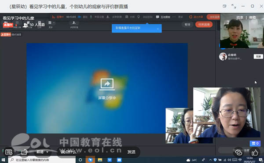Click the 50 人观看 viewer count

[34, 25]
